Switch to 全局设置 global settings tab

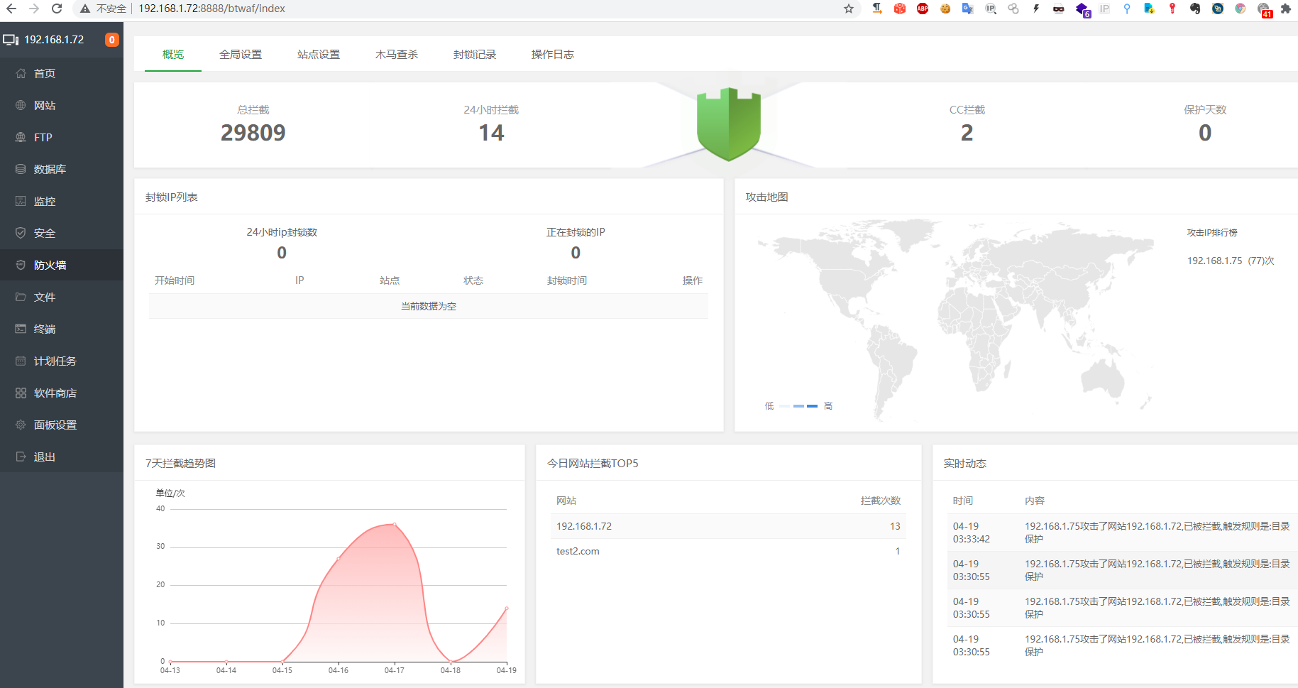tap(241, 55)
